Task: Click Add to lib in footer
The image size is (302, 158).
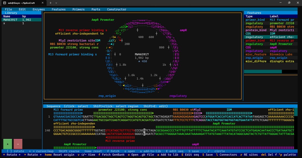Action: (x=168, y=154)
